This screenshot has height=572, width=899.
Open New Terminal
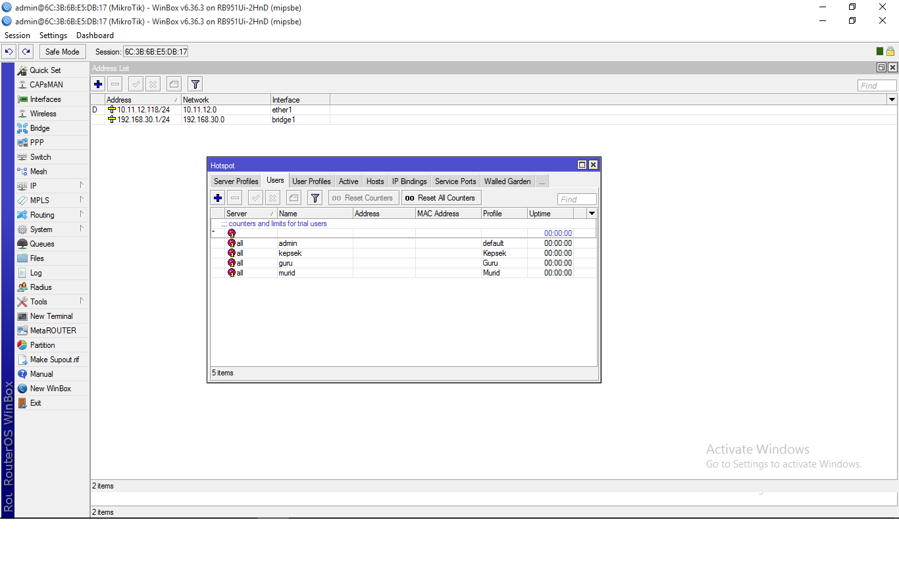point(51,316)
